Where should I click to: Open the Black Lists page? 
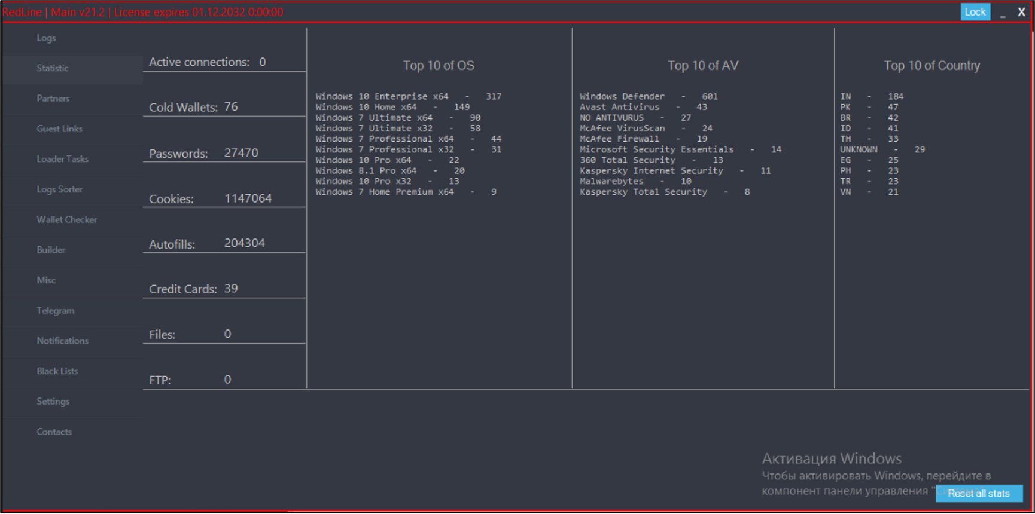(x=57, y=371)
